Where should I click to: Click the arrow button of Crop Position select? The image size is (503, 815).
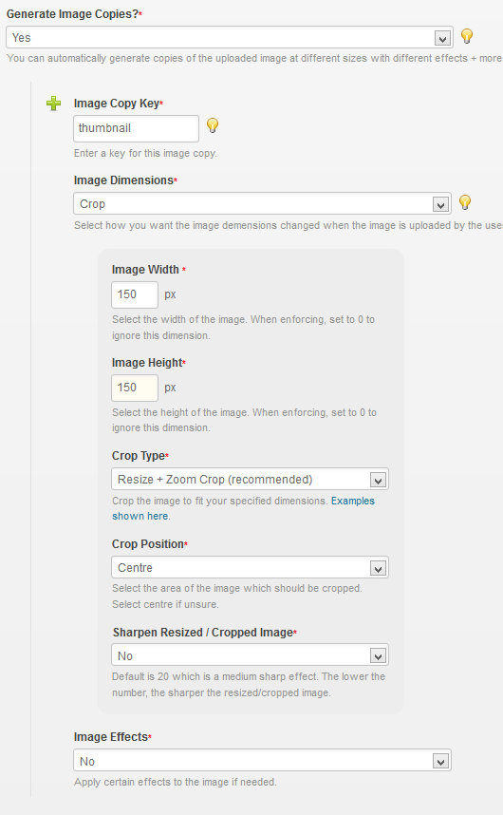pyautogui.click(x=378, y=569)
